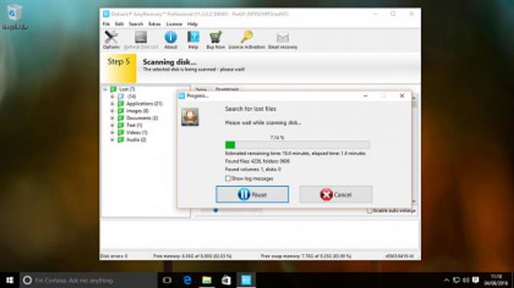Open the Extras menu

coord(155,24)
